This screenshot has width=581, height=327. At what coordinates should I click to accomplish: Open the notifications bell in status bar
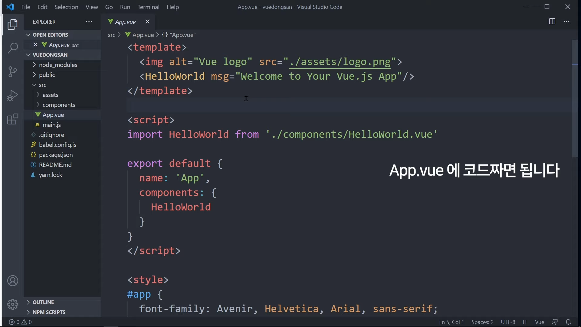pyautogui.click(x=569, y=322)
